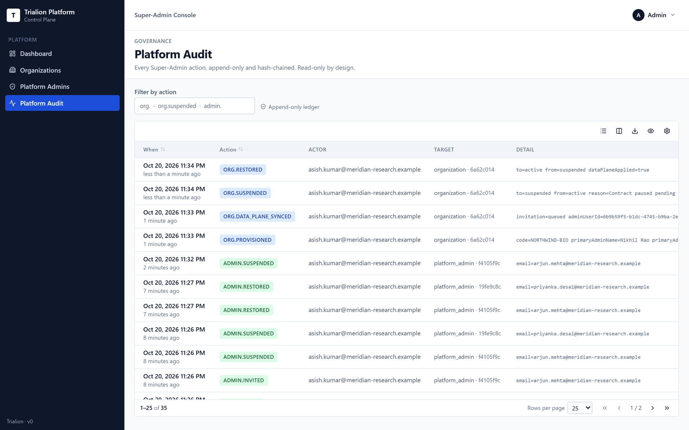Click the shield icon beside Append-only ledger
689x430 pixels.
pyautogui.click(x=263, y=107)
